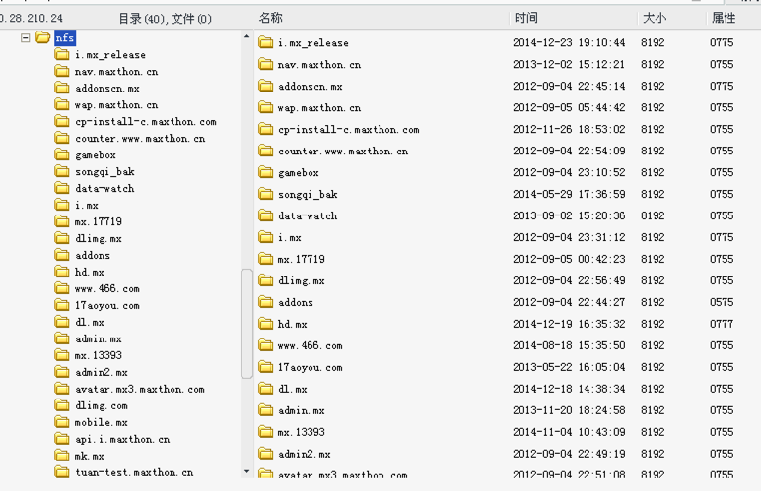Select 17aoyou.com in the tree
Viewport: 761px width, 491px height.
(x=106, y=306)
